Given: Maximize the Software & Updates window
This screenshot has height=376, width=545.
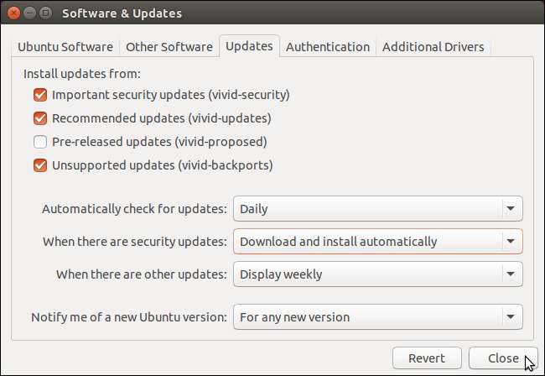Looking at the screenshot, I should click(45, 13).
